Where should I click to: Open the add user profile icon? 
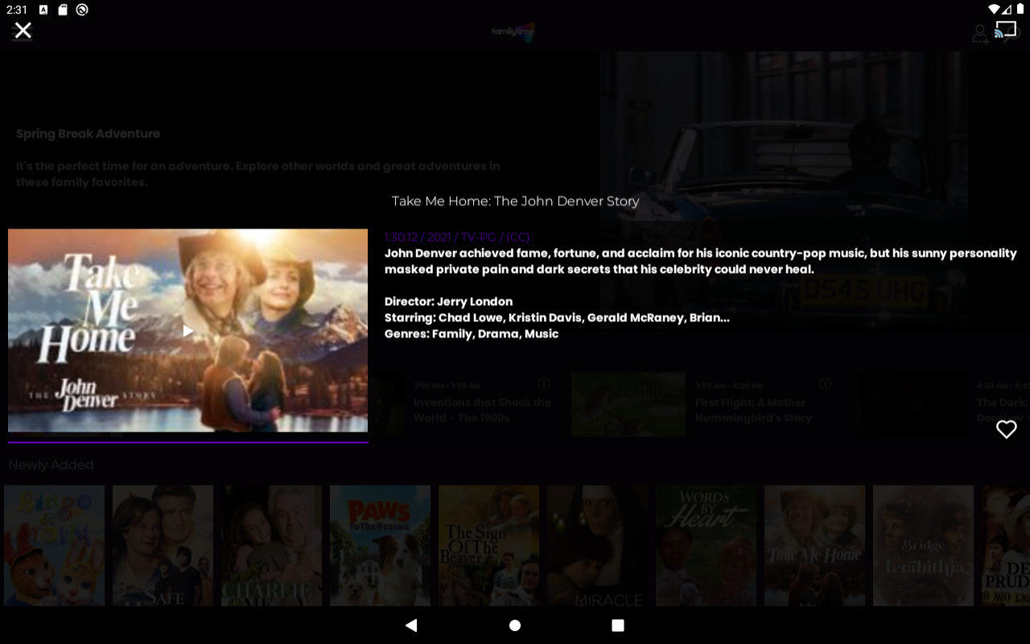pos(980,34)
